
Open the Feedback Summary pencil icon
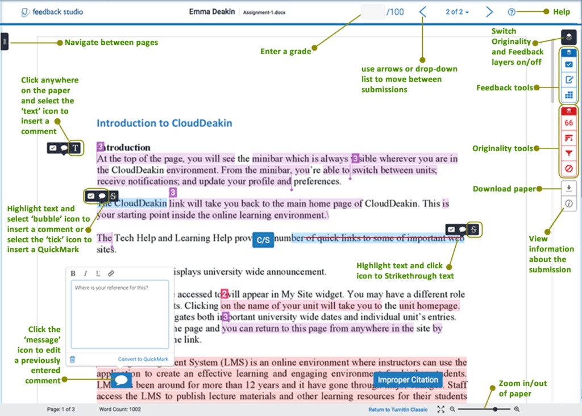[x=568, y=80]
